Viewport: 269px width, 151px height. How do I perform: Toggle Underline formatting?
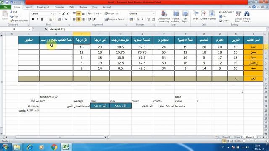click(x=42, y=19)
